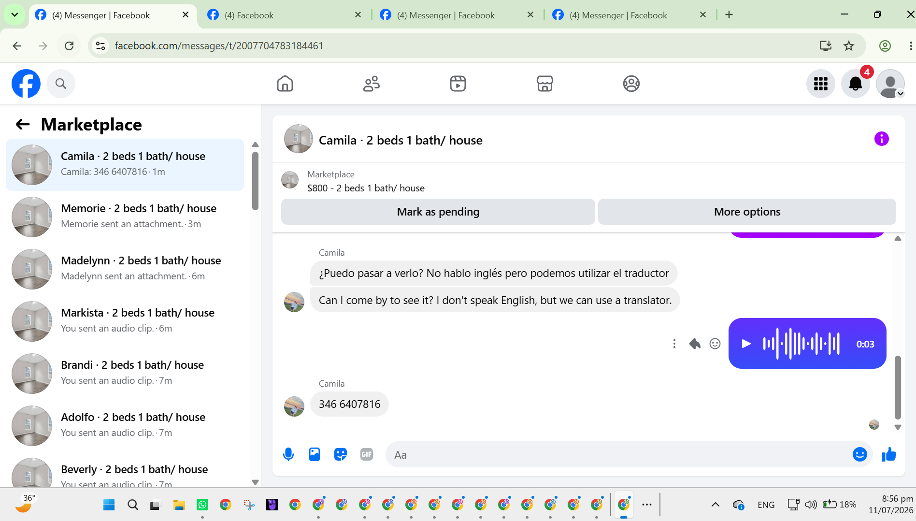
Task: Open Adolfo conversation in chat list
Action: coord(125,426)
